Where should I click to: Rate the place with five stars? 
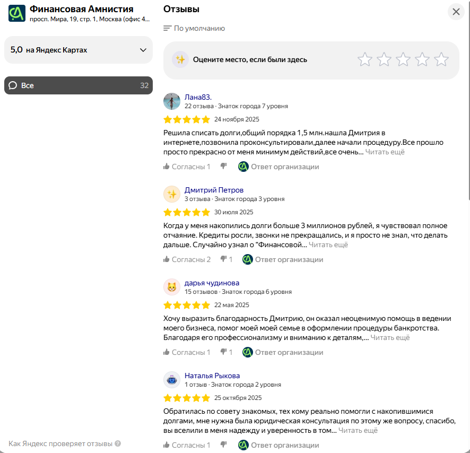click(x=441, y=59)
